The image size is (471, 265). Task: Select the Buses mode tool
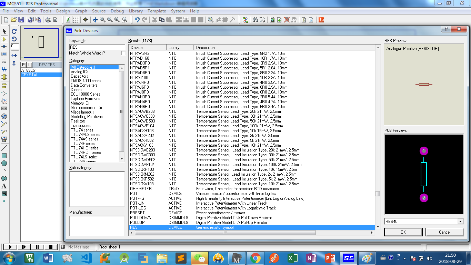tap(4, 70)
